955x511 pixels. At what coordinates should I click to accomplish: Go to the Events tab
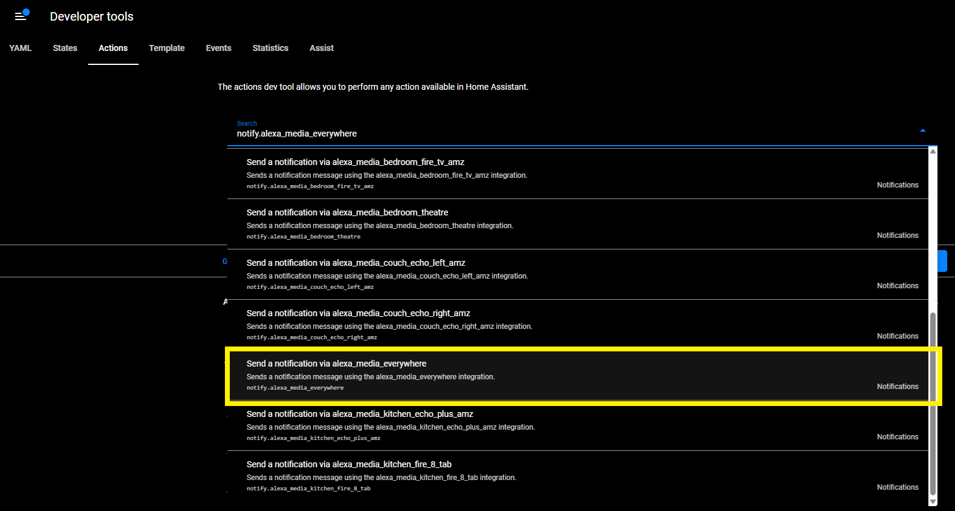pyautogui.click(x=219, y=48)
